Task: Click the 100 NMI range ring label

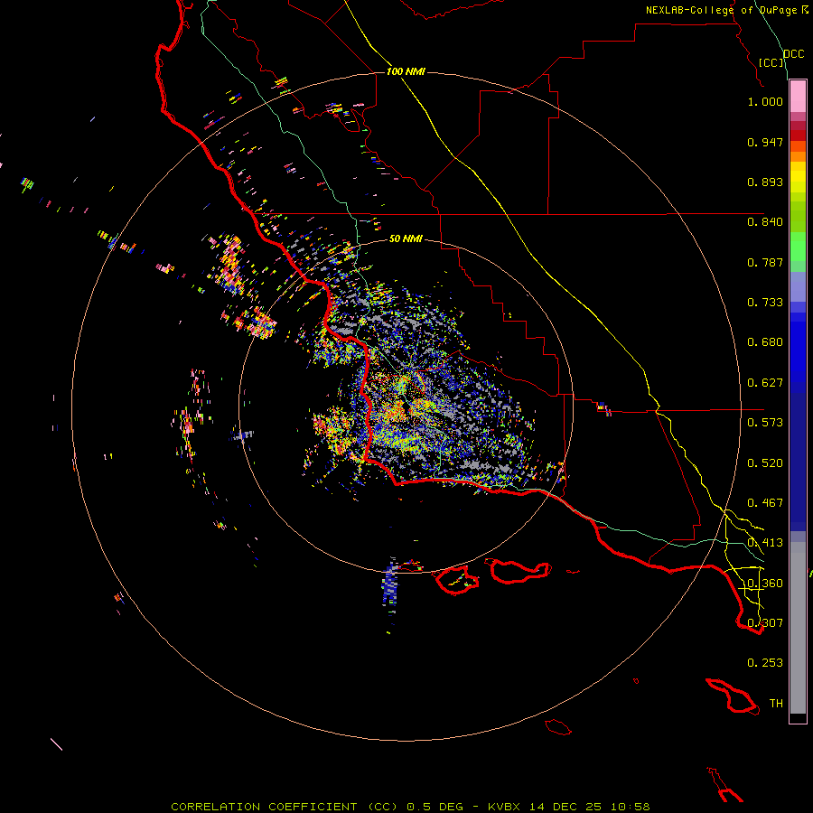Action: [406, 71]
